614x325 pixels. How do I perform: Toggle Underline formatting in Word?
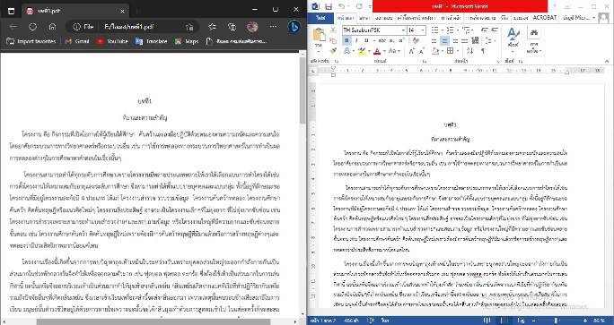[366, 40]
